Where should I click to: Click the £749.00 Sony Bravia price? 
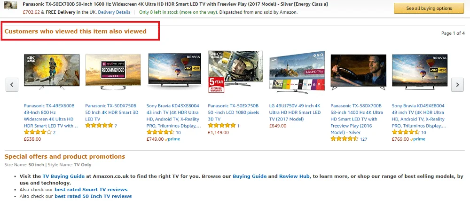tap(156, 139)
